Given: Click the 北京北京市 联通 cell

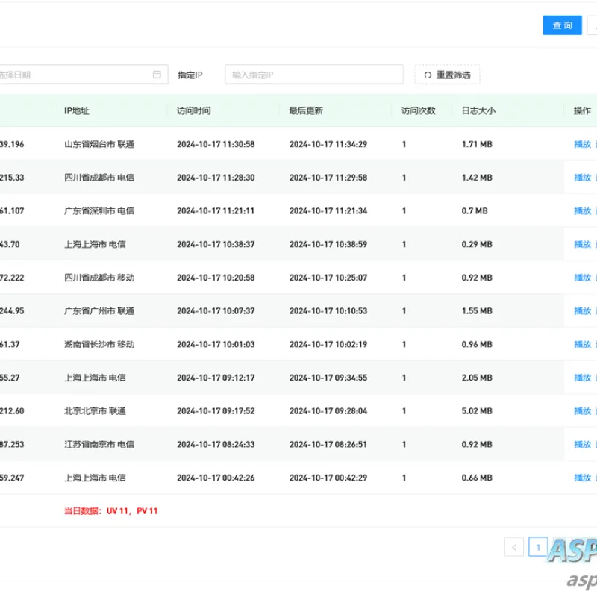Looking at the screenshot, I should pos(95,411).
